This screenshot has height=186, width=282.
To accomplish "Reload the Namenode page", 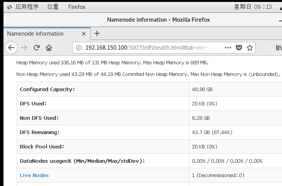I will [x=36, y=48].
